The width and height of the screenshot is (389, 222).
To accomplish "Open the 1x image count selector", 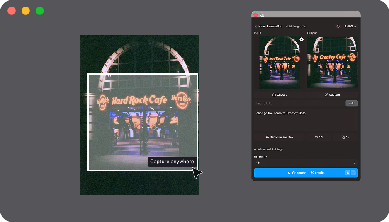I will click(345, 137).
